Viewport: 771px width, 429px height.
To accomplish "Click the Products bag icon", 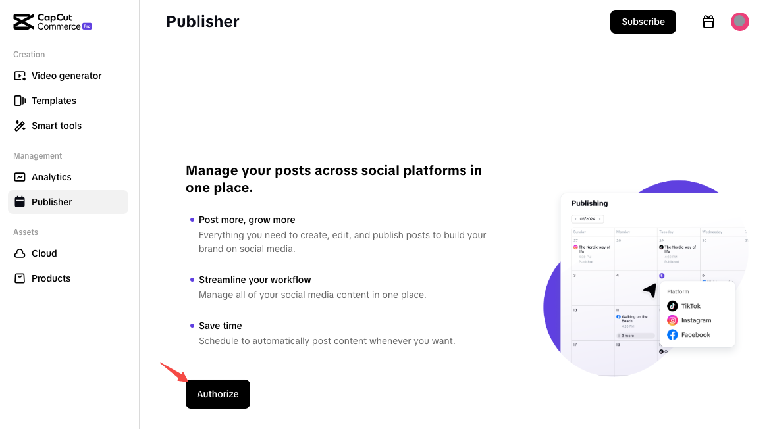I will (x=20, y=278).
